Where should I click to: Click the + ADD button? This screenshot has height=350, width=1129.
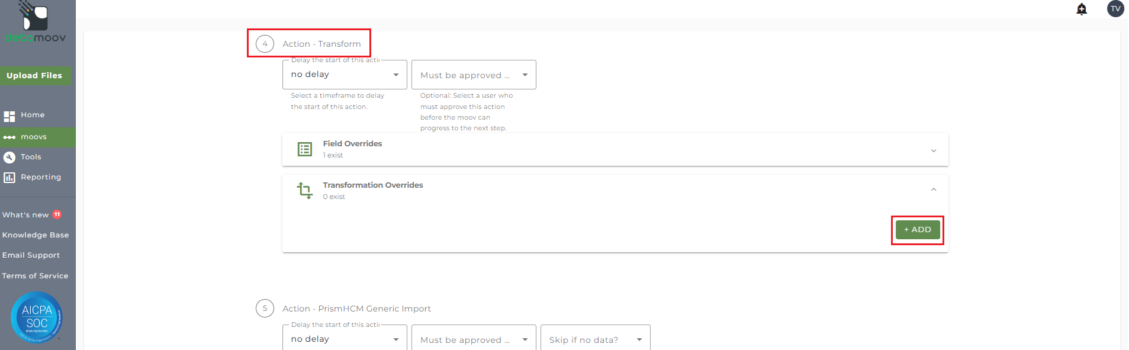[x=917, y=230]
